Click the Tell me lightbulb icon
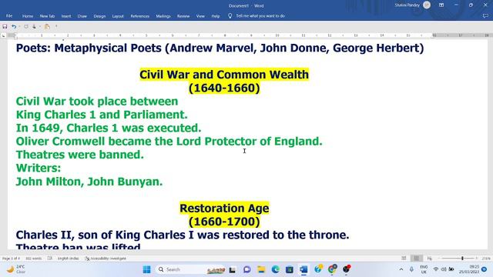493x277 pixels. 230,15
